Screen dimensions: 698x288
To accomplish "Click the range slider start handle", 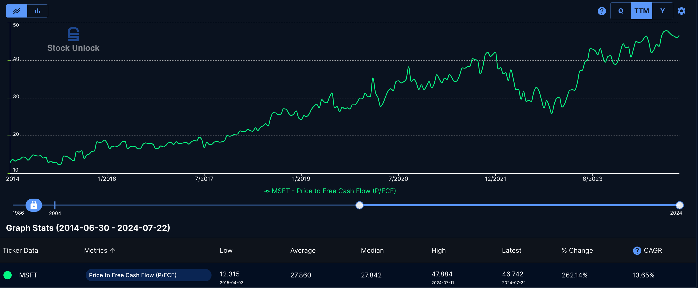I will click(x=359, y=205).
